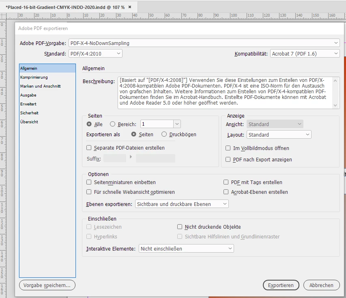Open the Ebenen exportieren dropdown
The width and height of the screenshot is (346, 298).
pos(182,204)
